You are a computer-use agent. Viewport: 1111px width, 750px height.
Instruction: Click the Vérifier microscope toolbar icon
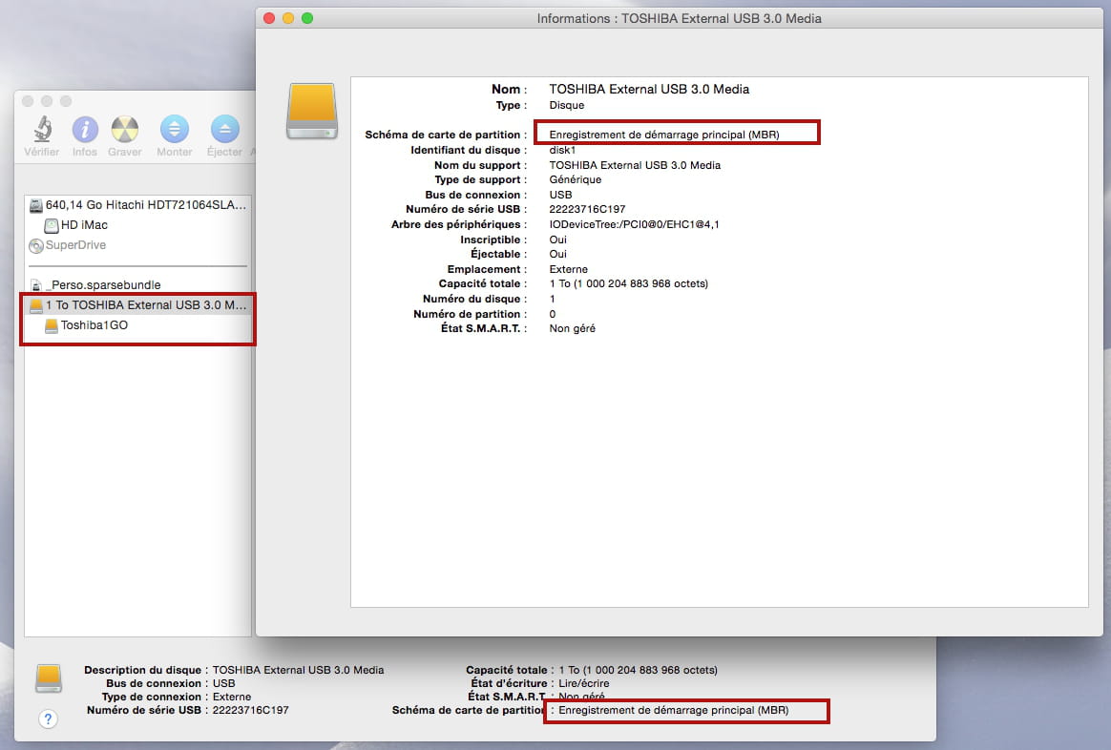click(x=43, y=129)
